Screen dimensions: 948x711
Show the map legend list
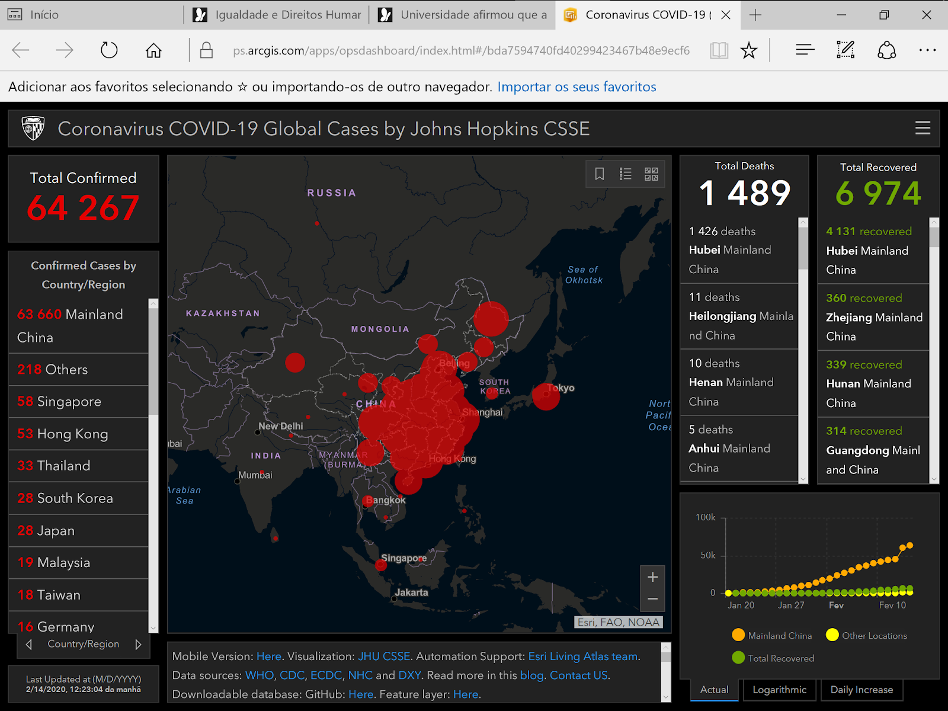[626, 174]
